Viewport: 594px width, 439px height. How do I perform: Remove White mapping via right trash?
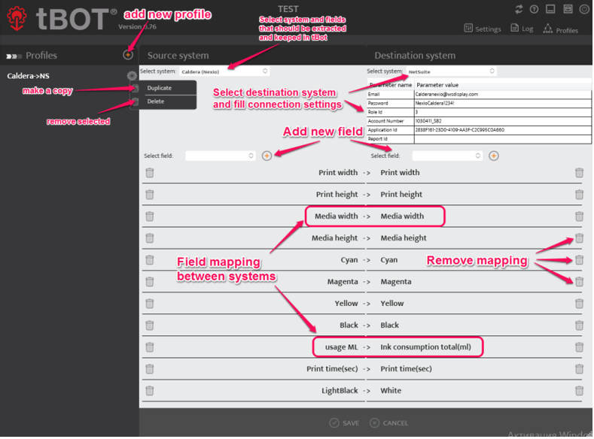point(579,391)
